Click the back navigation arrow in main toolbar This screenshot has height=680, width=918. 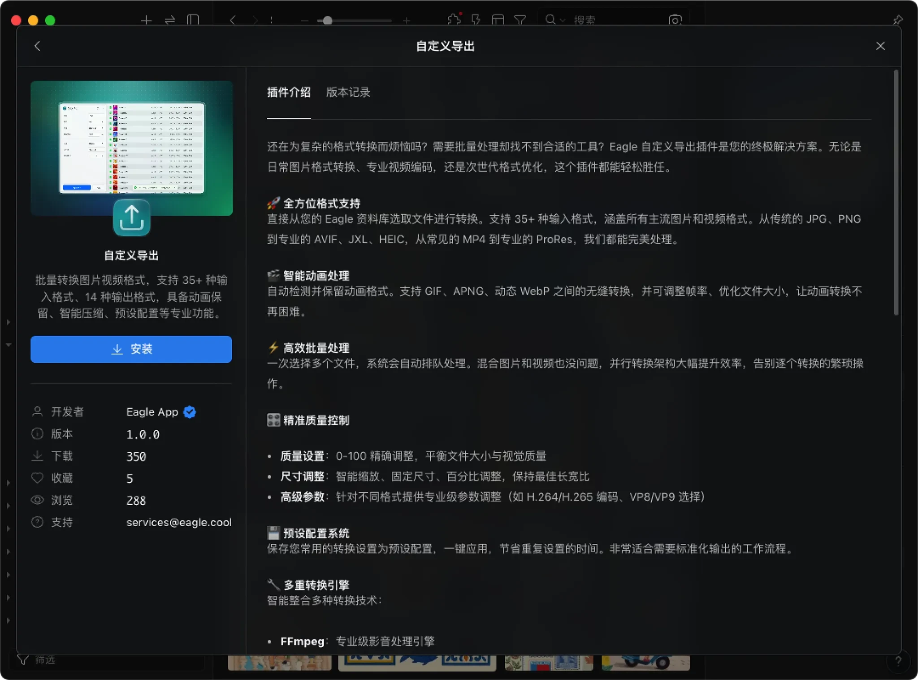click(x=232, y=20)
